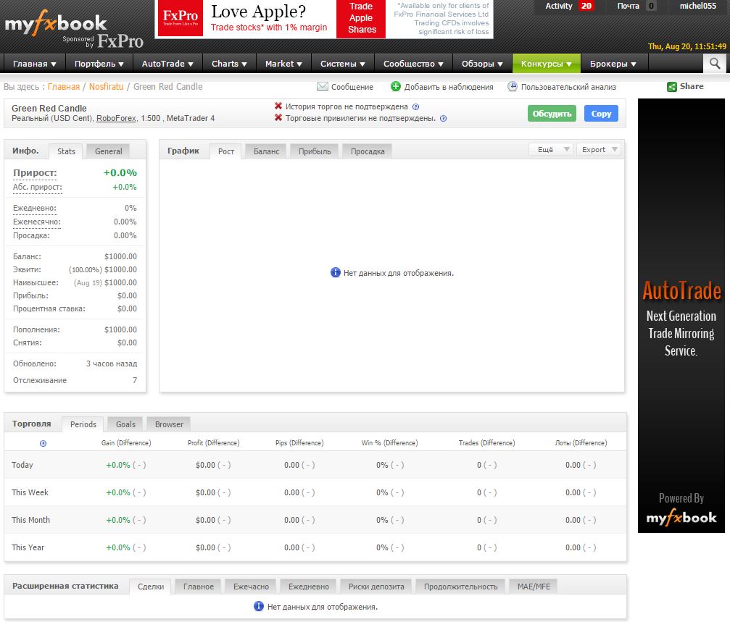Open the Портфель menu

coord(99,64)
